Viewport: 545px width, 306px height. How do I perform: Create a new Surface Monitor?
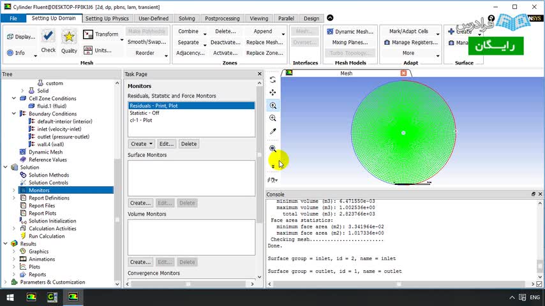click(x=140, y=203)
